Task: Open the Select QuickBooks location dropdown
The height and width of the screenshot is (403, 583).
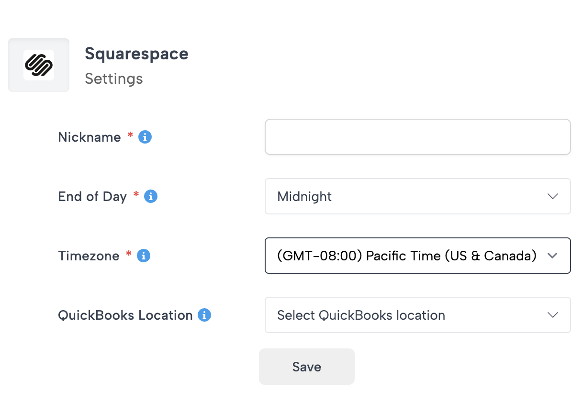Action: (407, 315)
